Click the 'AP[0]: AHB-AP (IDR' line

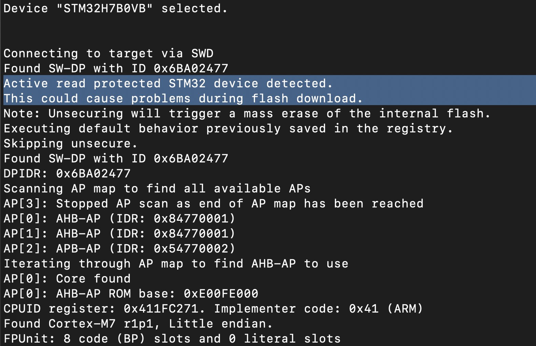click(119, 219)
